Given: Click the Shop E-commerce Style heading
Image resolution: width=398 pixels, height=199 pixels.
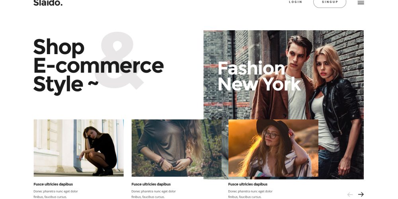Looking at the screenshot, I should click(98, 66).
